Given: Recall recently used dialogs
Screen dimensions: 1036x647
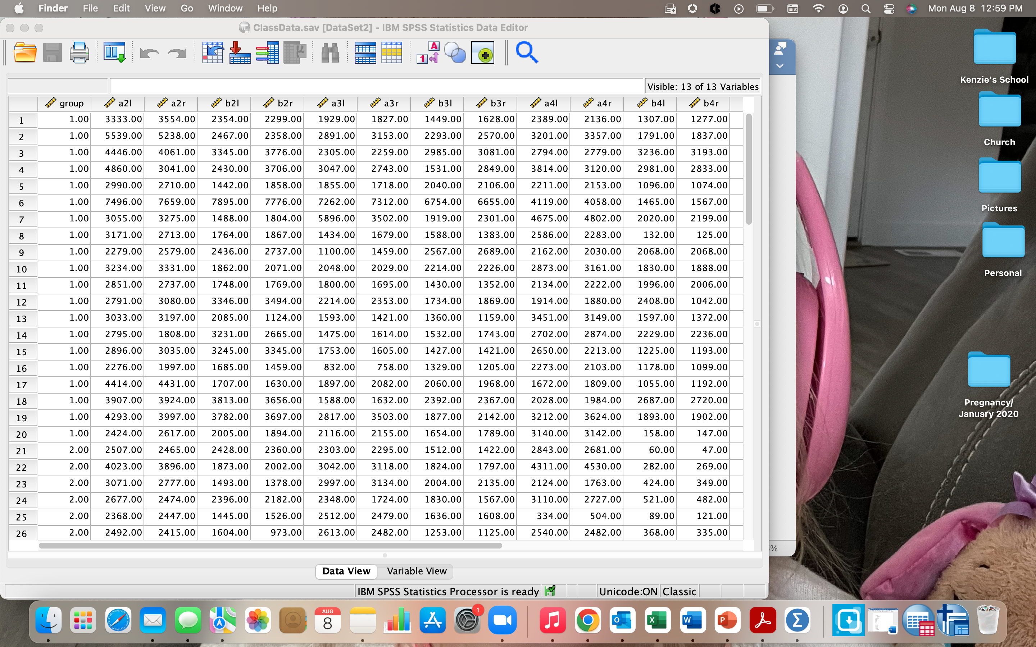Looking at the screenshot, I should (114, 52).
